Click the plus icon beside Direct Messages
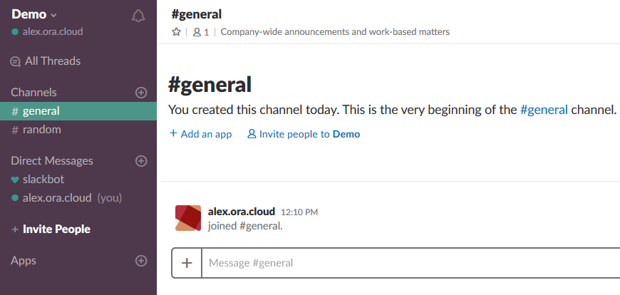Viewport: 620px width, 295px height. coord(141,161)
